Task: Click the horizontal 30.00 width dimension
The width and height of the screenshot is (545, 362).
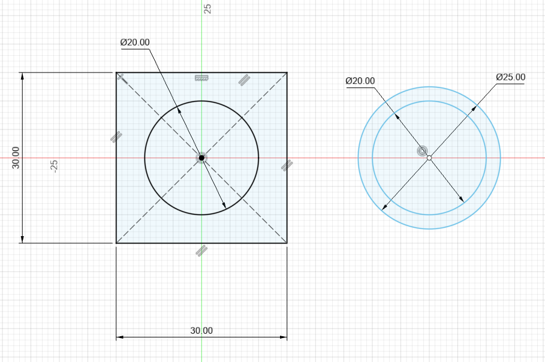Action: [x=201, y=330]
